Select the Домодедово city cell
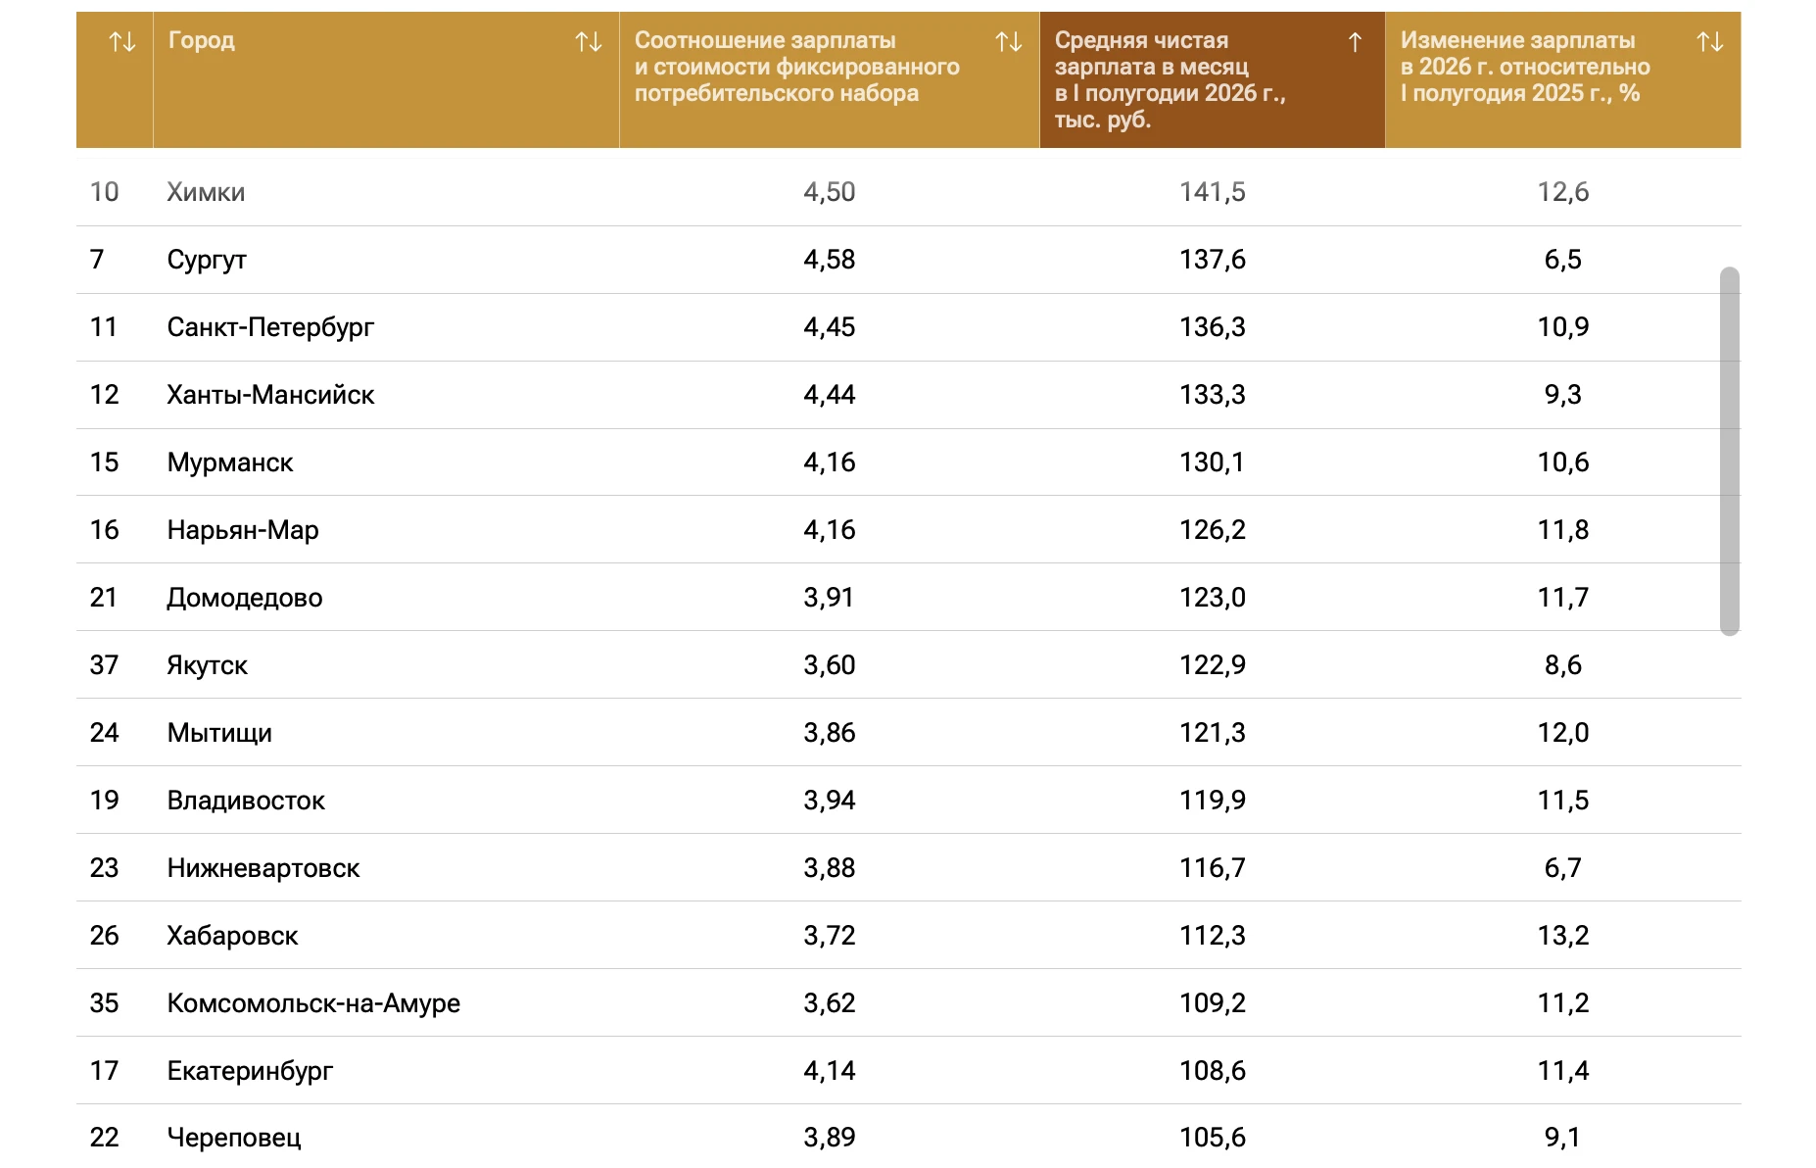This screenshot has width=1816, height=1168. 245,598
